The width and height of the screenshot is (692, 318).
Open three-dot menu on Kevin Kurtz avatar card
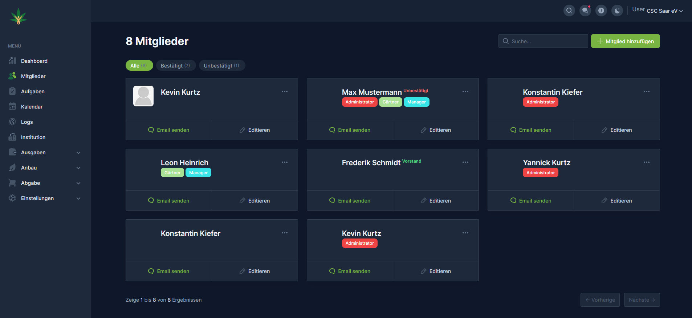click(x=285, y=91)
